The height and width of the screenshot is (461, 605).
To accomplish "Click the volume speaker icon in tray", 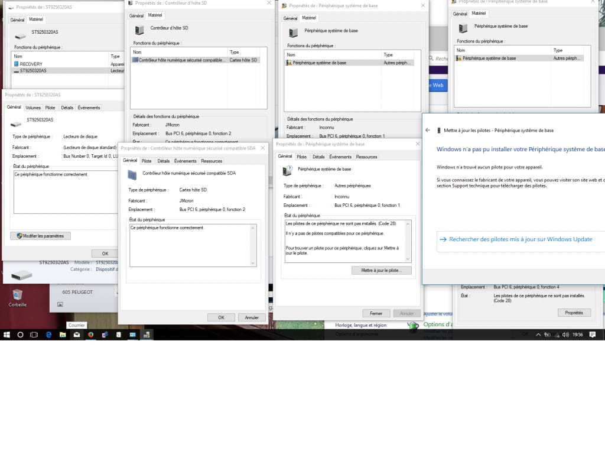I will click(565, 335).
